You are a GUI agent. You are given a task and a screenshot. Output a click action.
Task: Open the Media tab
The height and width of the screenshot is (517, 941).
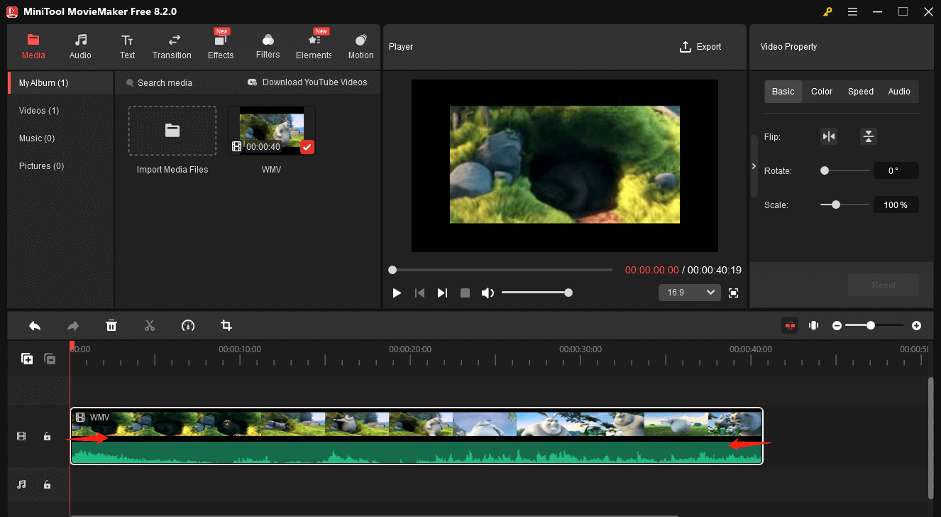point(33,46)
